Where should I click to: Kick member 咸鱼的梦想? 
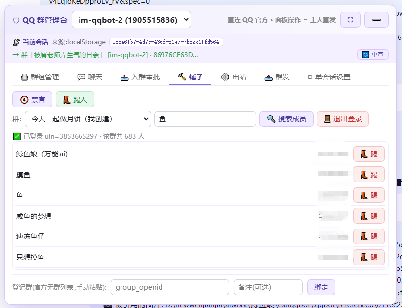369,216
